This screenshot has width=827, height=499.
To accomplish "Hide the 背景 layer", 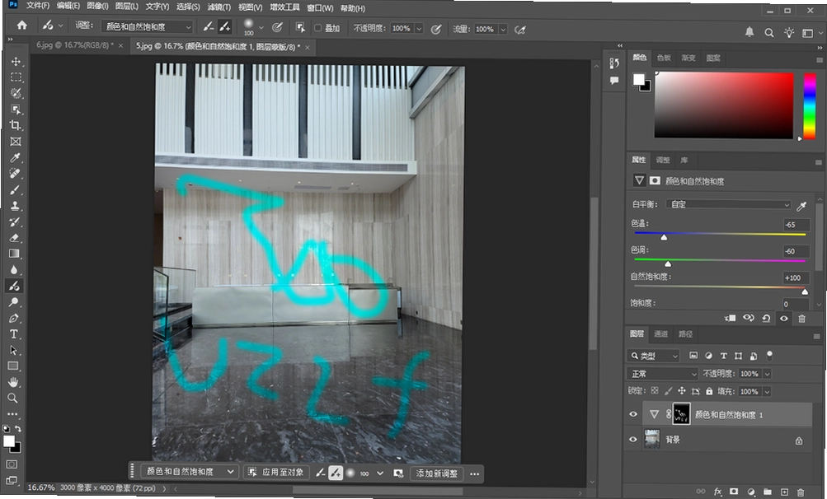I will (x=633, y=439).
